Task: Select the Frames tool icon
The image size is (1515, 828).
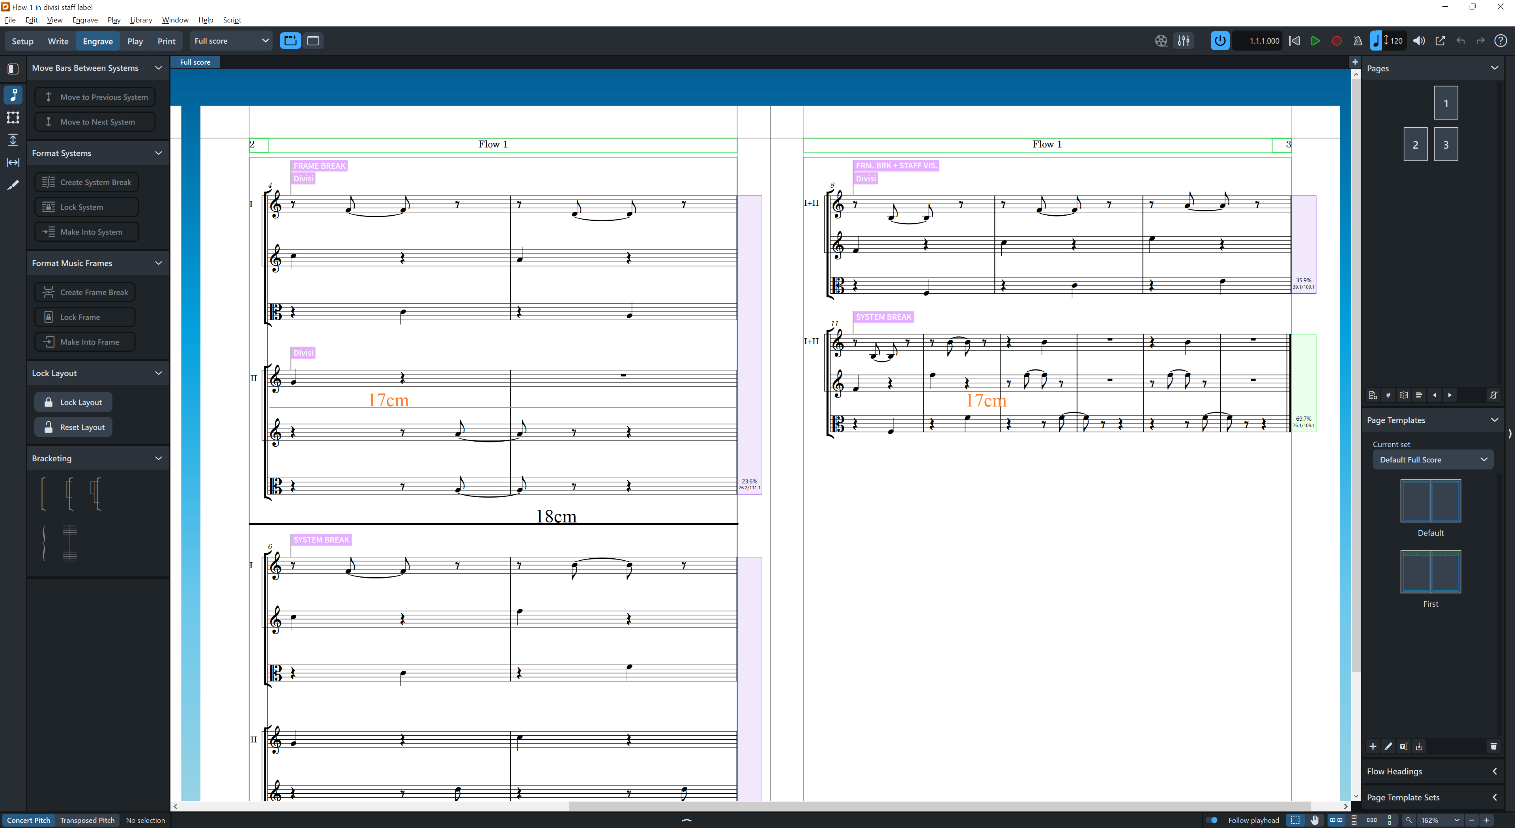Action: pos(13,117)
